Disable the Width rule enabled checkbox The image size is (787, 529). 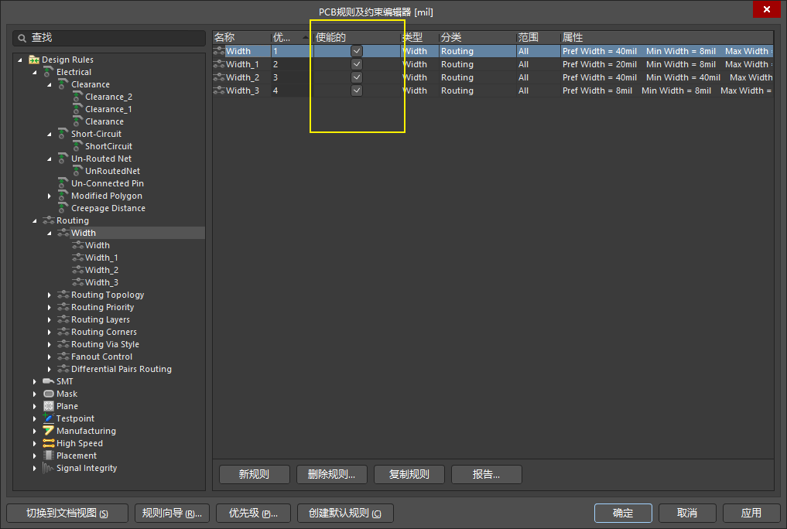click(357, 51)
